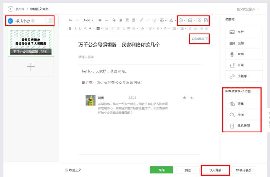270x177 pixels.
Task: Open the emoji smiley picker
Action: 181,21
